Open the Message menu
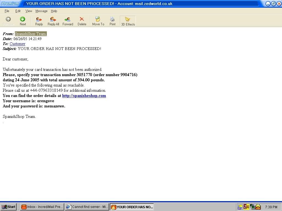The width and height of the screenshot is (282, 211). (42, 11)
